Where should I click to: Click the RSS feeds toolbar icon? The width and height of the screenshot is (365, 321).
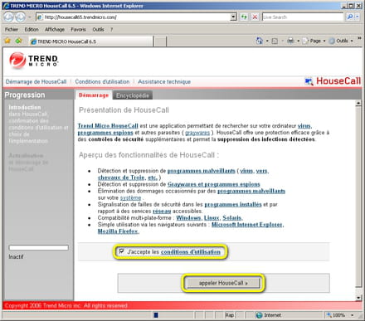point(275,41)
